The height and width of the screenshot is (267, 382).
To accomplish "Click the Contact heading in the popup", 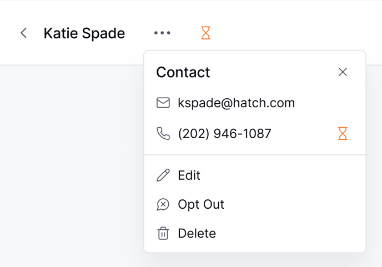I will coord(183,72).
